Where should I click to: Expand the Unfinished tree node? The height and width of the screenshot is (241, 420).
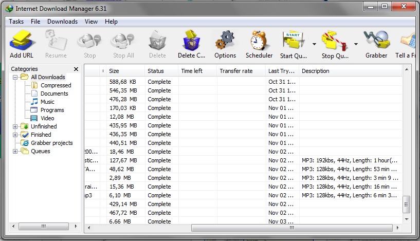(x=15, y=126)
